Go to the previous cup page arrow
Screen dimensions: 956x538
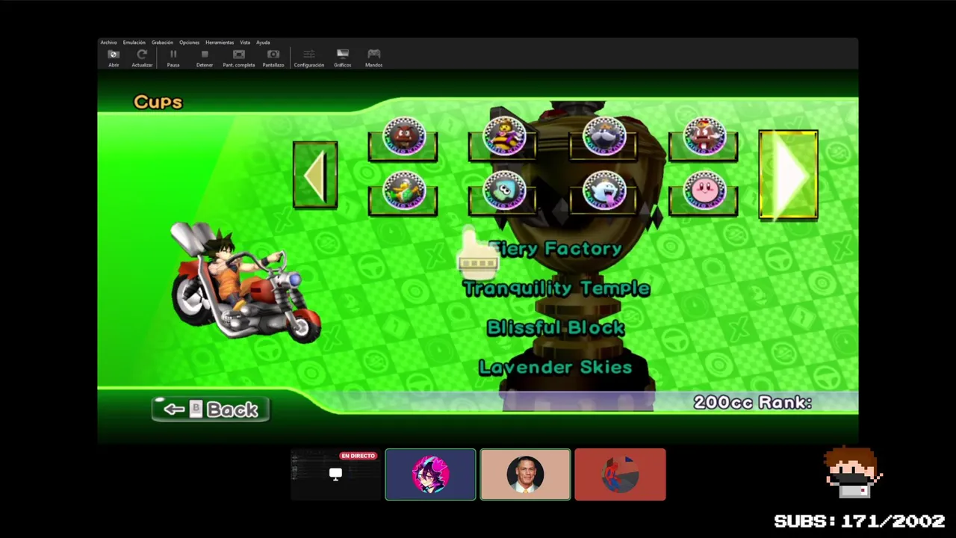point(315,176)
